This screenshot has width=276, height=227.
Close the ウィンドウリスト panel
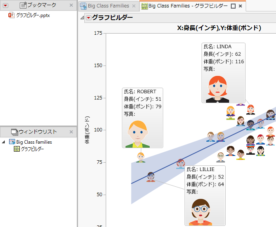coord(71,132)
